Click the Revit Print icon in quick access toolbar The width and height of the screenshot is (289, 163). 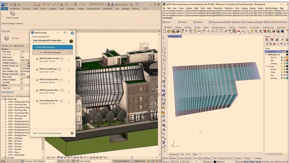tap(35, 4)
